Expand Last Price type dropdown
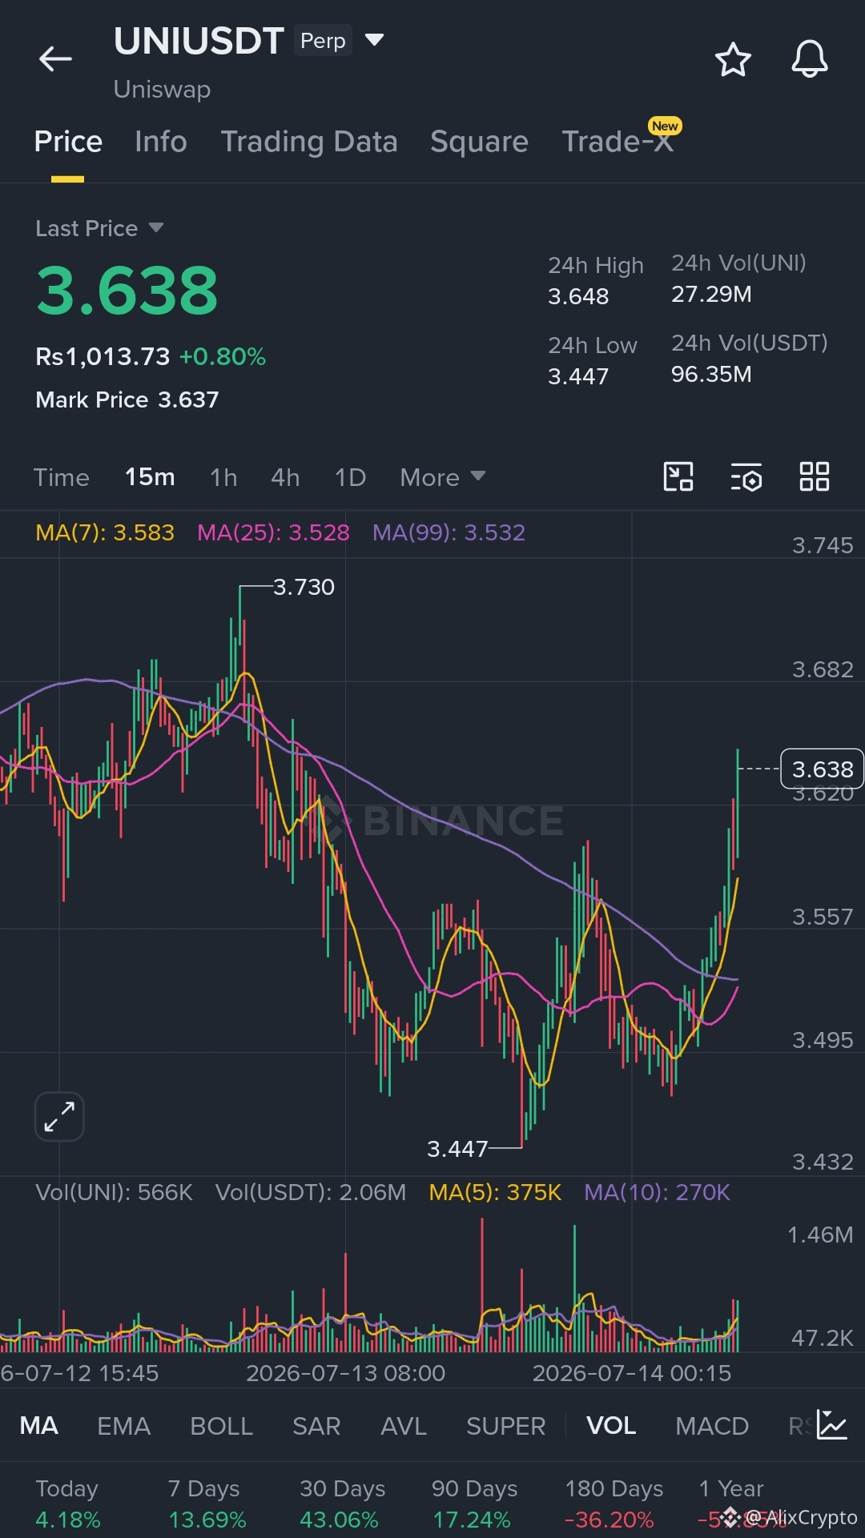 (156, 228)
